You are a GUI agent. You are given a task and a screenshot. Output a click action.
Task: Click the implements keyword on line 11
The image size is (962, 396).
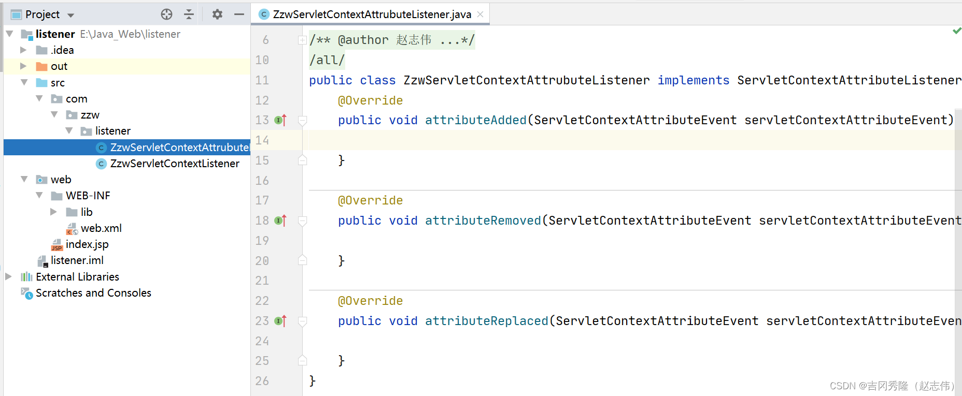coord(694,80)
